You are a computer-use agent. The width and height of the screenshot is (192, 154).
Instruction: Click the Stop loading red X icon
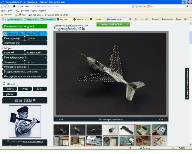144,6
